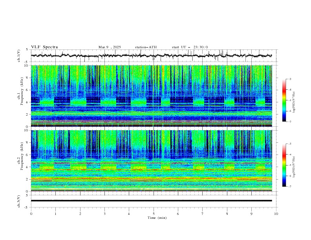Click the ch.1(V) waveform trace panel
This screenshot has height=240, width=311.
click(x=154, y=56)
